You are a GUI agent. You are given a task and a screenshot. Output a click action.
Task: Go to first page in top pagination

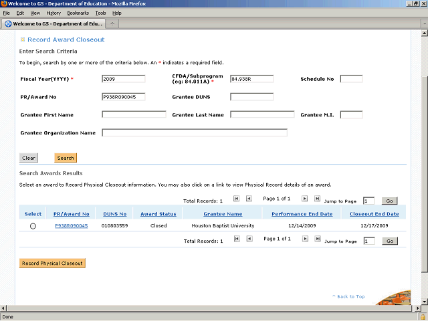click(236, 199)
